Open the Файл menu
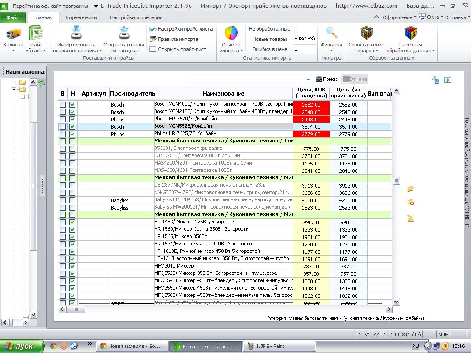 click(x=12, y=17)
